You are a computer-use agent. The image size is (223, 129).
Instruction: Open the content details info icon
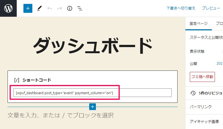coord(69,8)
